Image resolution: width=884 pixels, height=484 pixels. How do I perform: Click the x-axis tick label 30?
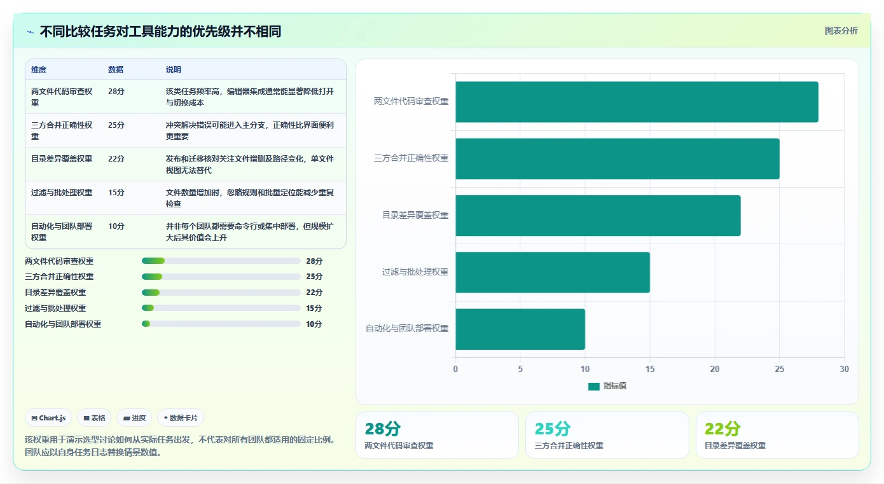844,369
